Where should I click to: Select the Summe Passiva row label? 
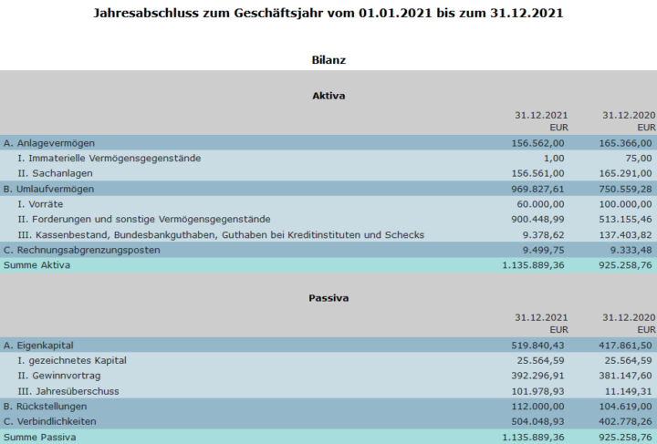tap(38, 438)
